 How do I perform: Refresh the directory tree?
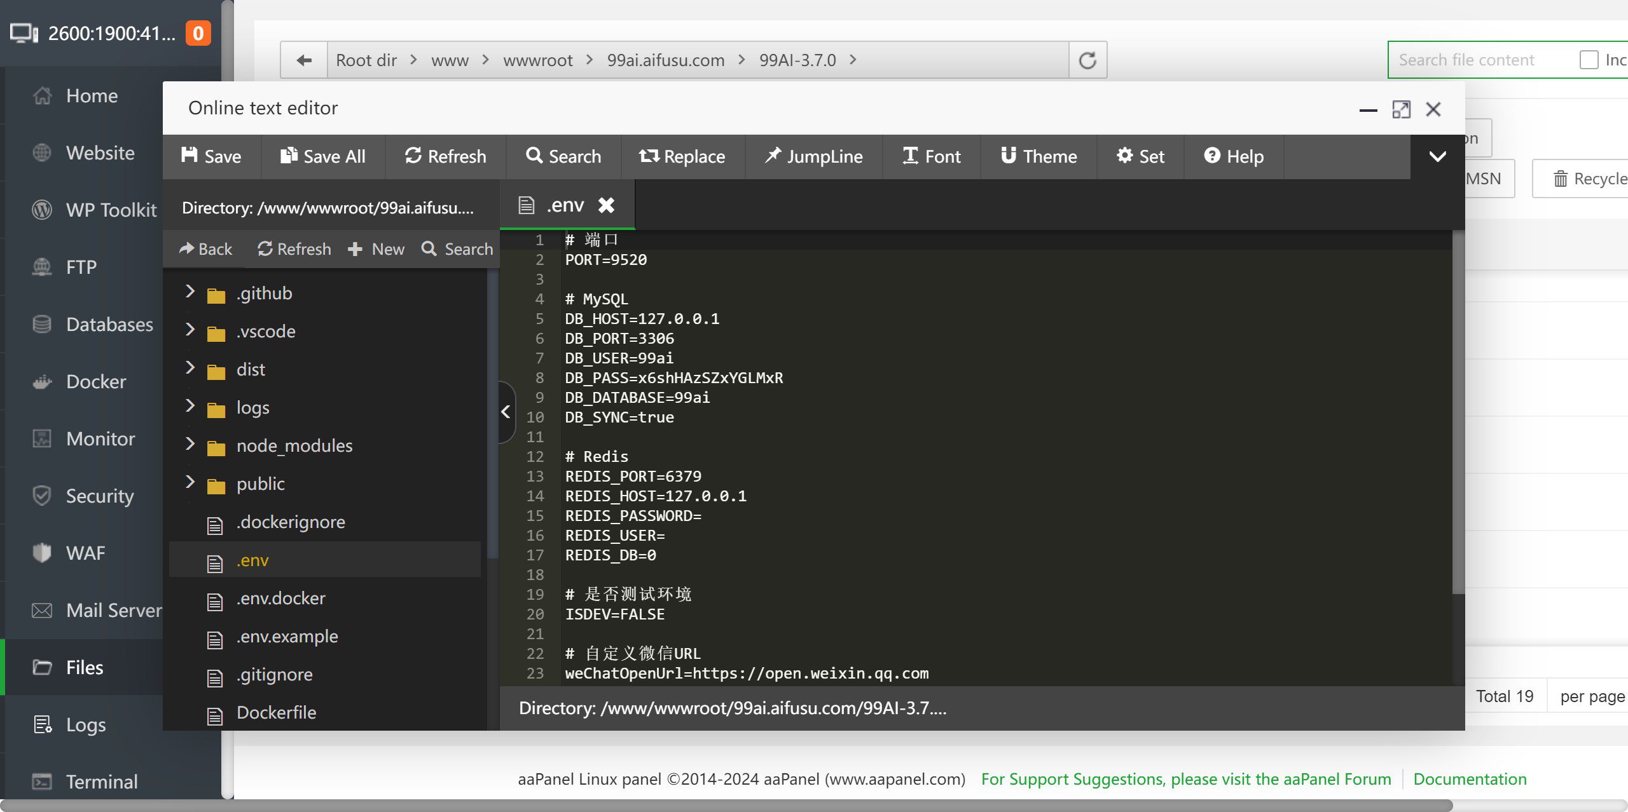(x=294, y=249)
